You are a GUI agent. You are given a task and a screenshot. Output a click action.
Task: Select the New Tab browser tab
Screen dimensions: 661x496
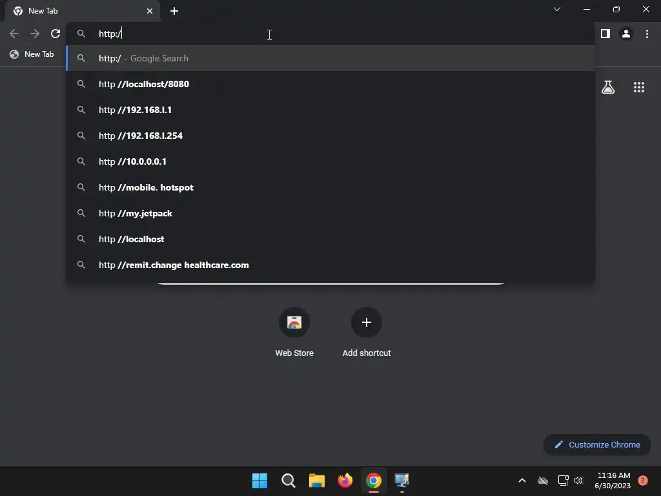[x=83, y=11]
